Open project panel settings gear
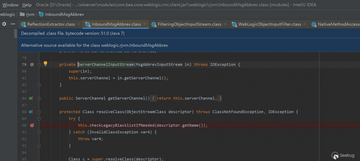The width and height of the screenshot is (360, 161). tap(4, 24)
